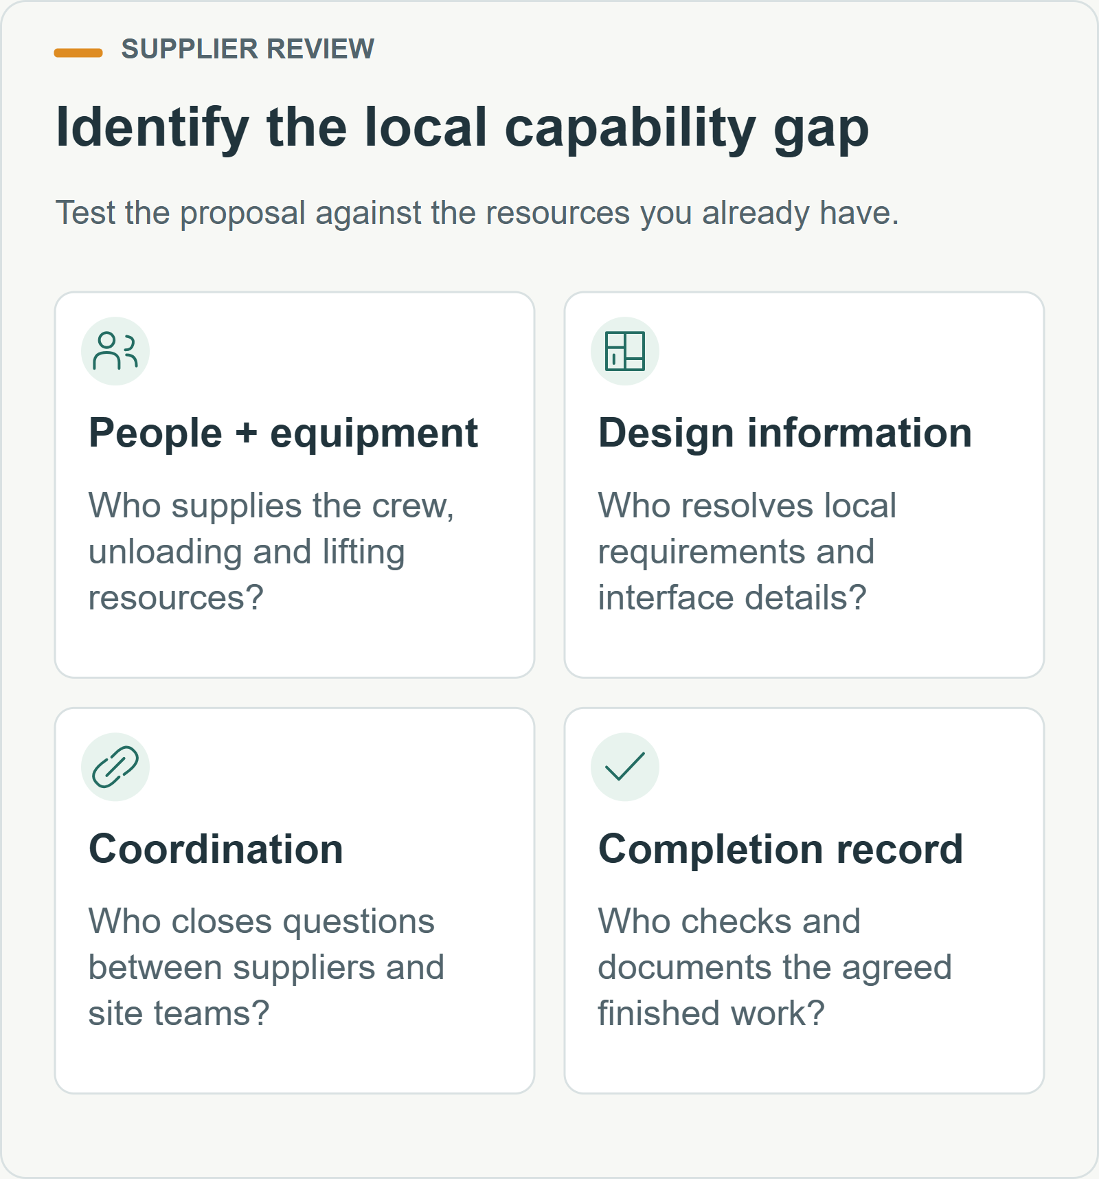The image size is (1099, 1179).
Task: Select the 'People + equipment' heading
Action: pos(283,434)
